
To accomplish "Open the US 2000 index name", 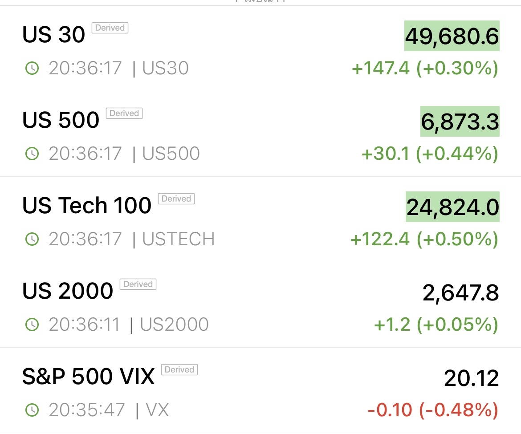I will [x=68, y=291].
